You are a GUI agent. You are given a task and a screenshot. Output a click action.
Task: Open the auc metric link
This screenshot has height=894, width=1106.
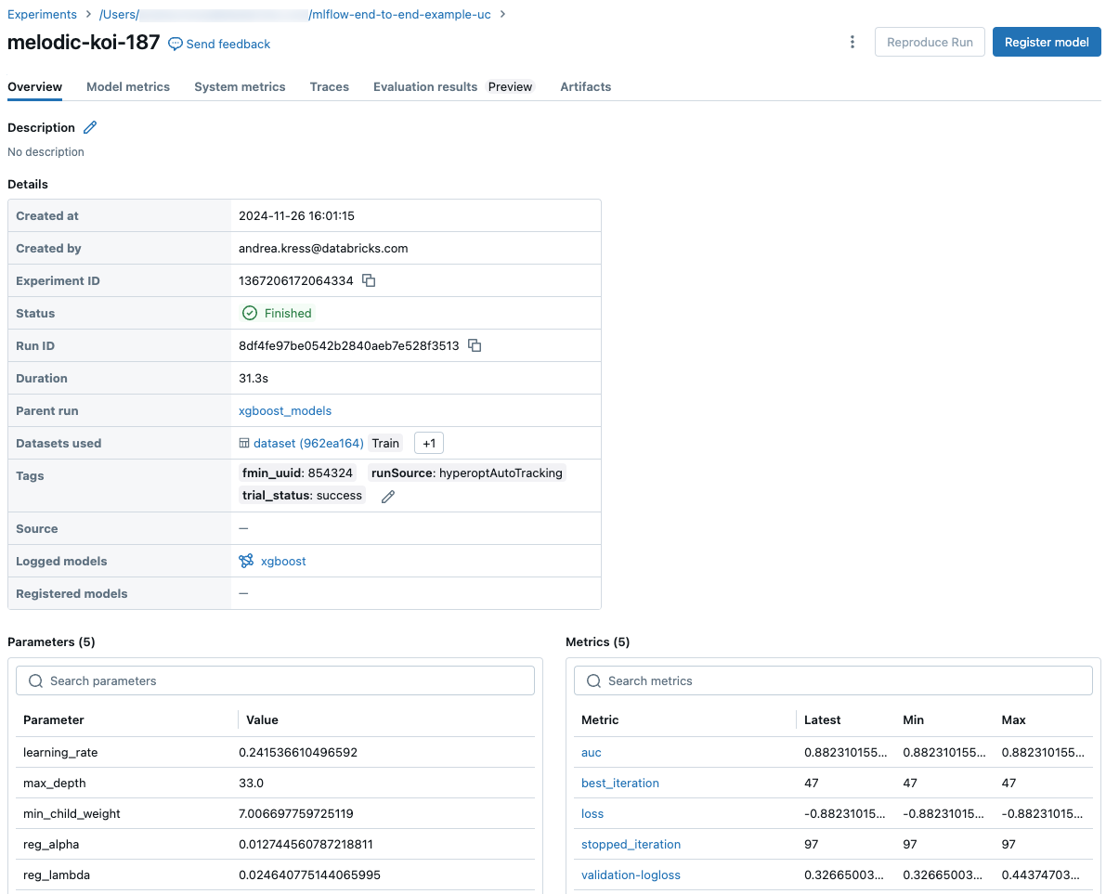pyautogui.click(x=592, y=752)
